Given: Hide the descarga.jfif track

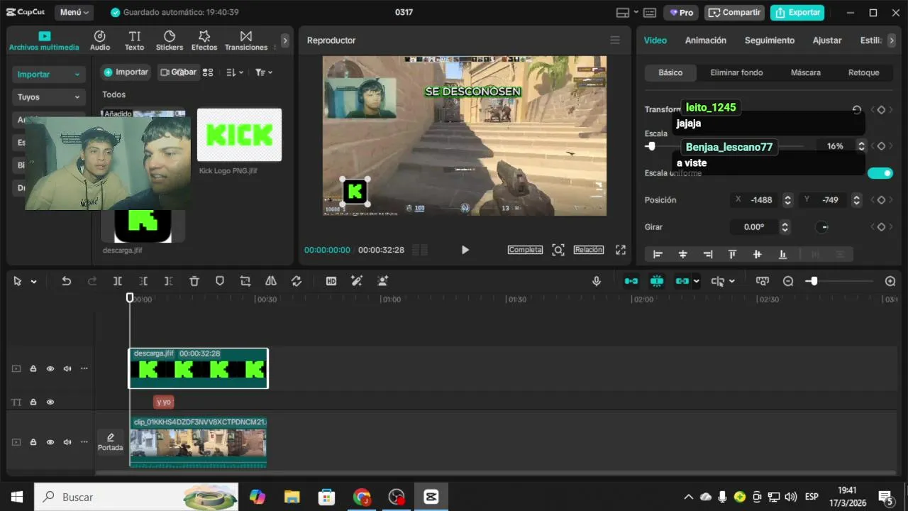Looking at the screenshot, I should click(50, 368).
